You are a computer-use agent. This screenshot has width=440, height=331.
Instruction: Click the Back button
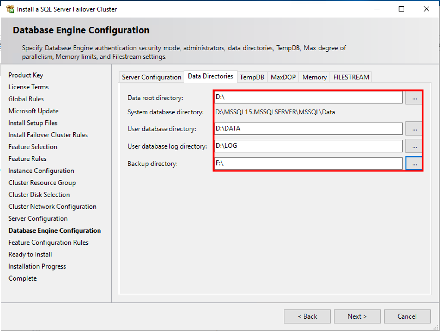coord(307,316)
